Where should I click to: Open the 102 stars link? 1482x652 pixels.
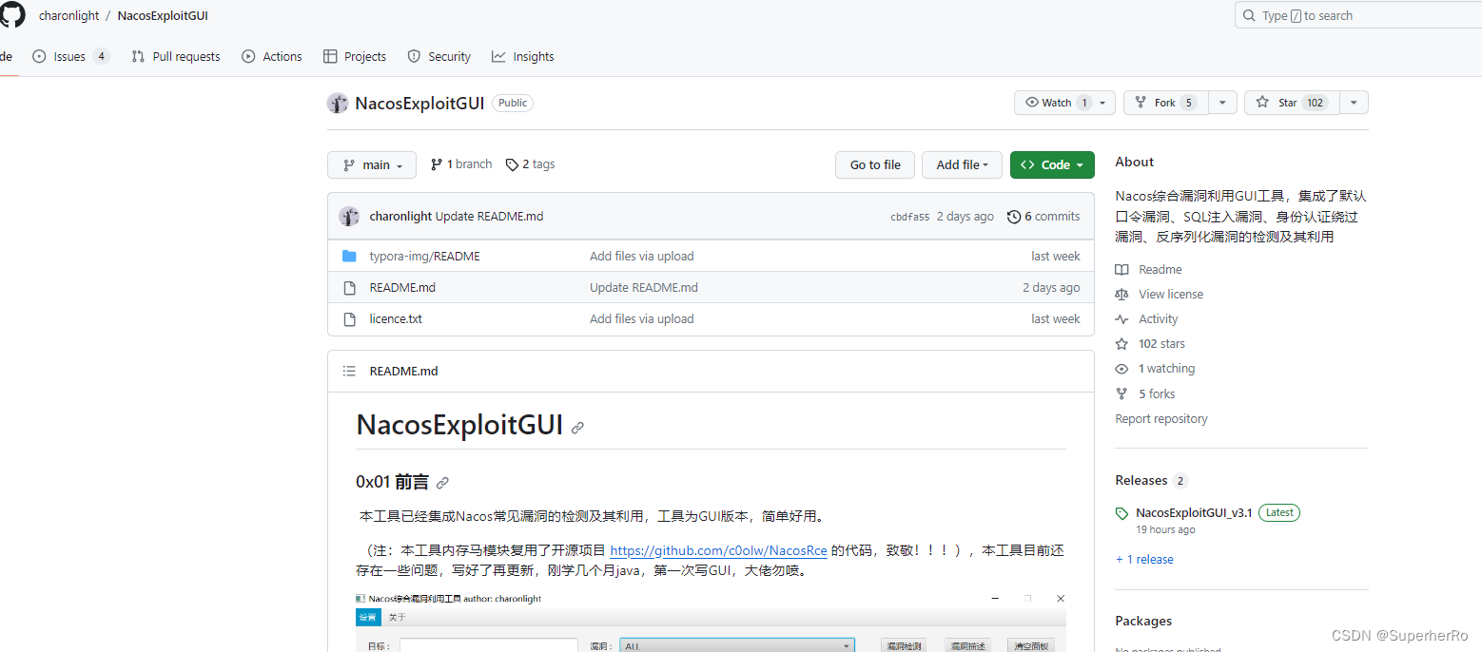1150,343
